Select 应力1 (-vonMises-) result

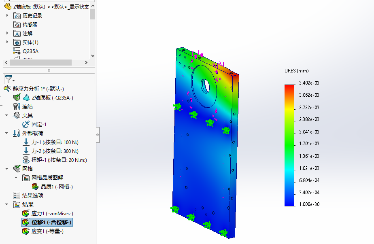coord(52,214)
